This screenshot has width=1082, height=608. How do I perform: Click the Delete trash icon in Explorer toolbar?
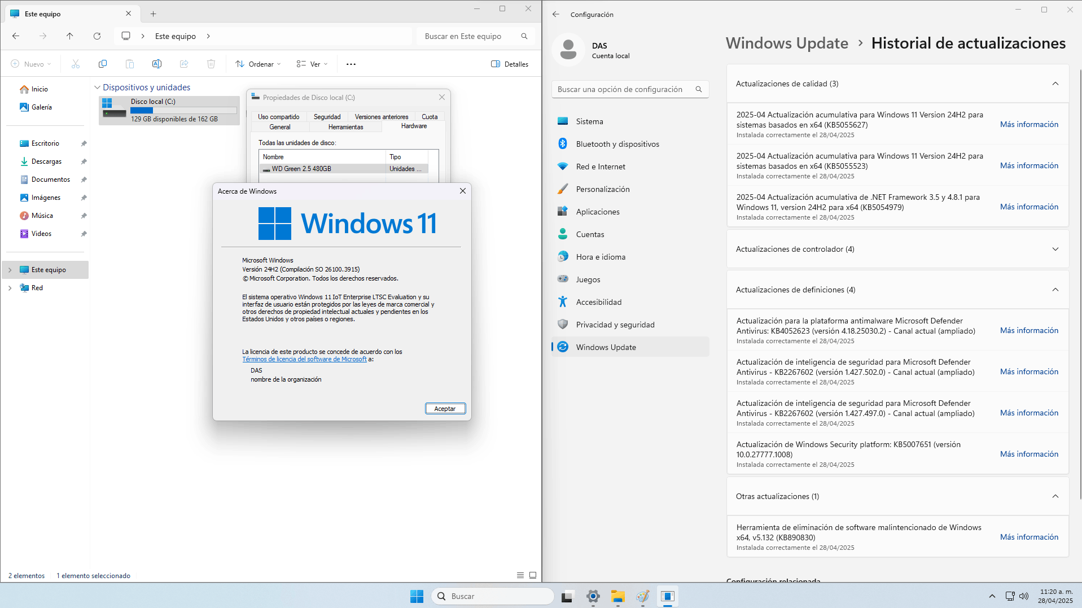pyautogui.click(x=211, y=64)
